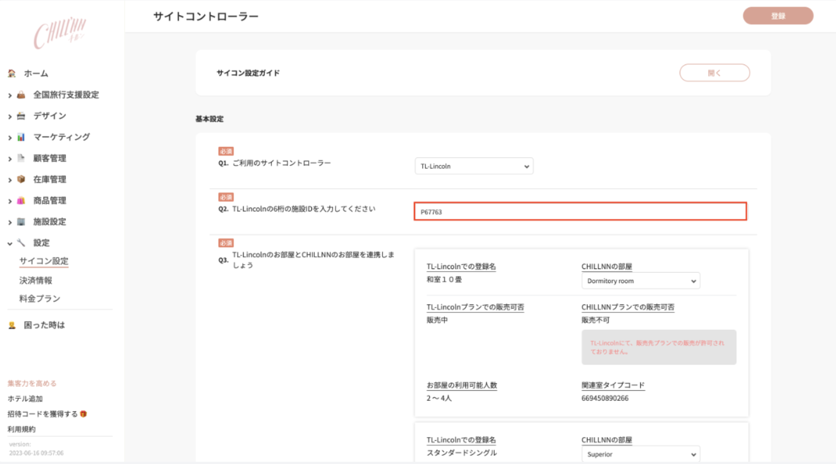The image size is (836, 464).
Task: Open 顧客管理 via its document icon
Action: click(21, 158)
